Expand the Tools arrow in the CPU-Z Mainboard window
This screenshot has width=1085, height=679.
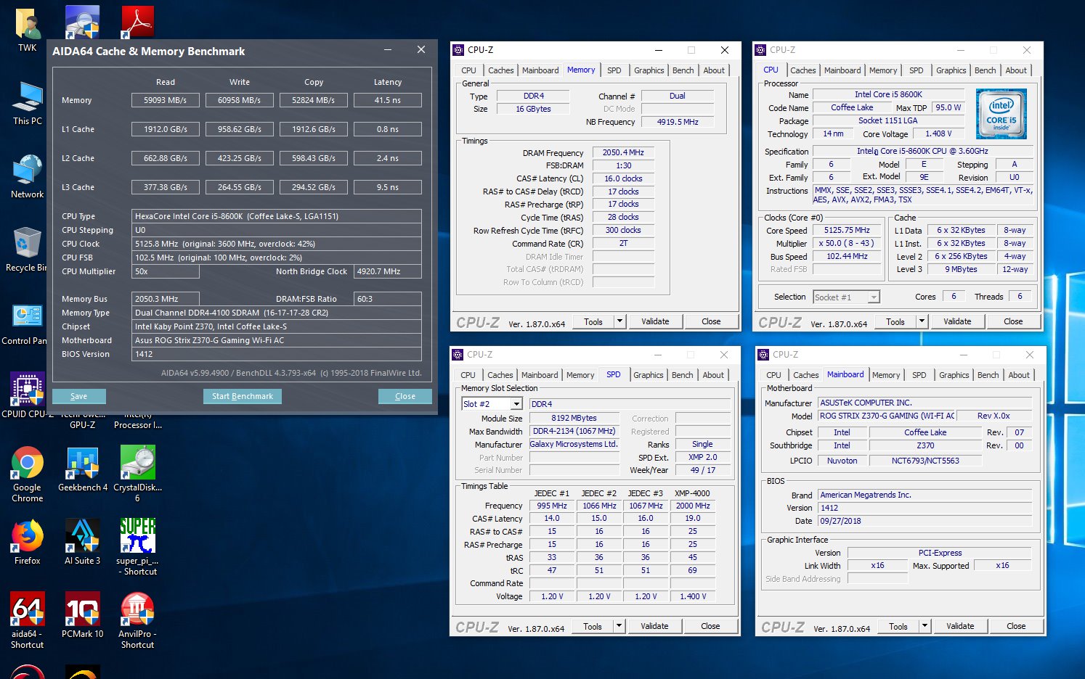[925, 626]
